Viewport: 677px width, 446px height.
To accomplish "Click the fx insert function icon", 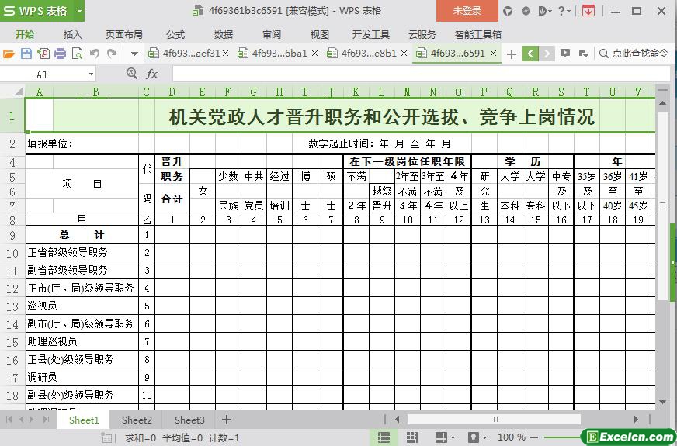I will point(152,74).
